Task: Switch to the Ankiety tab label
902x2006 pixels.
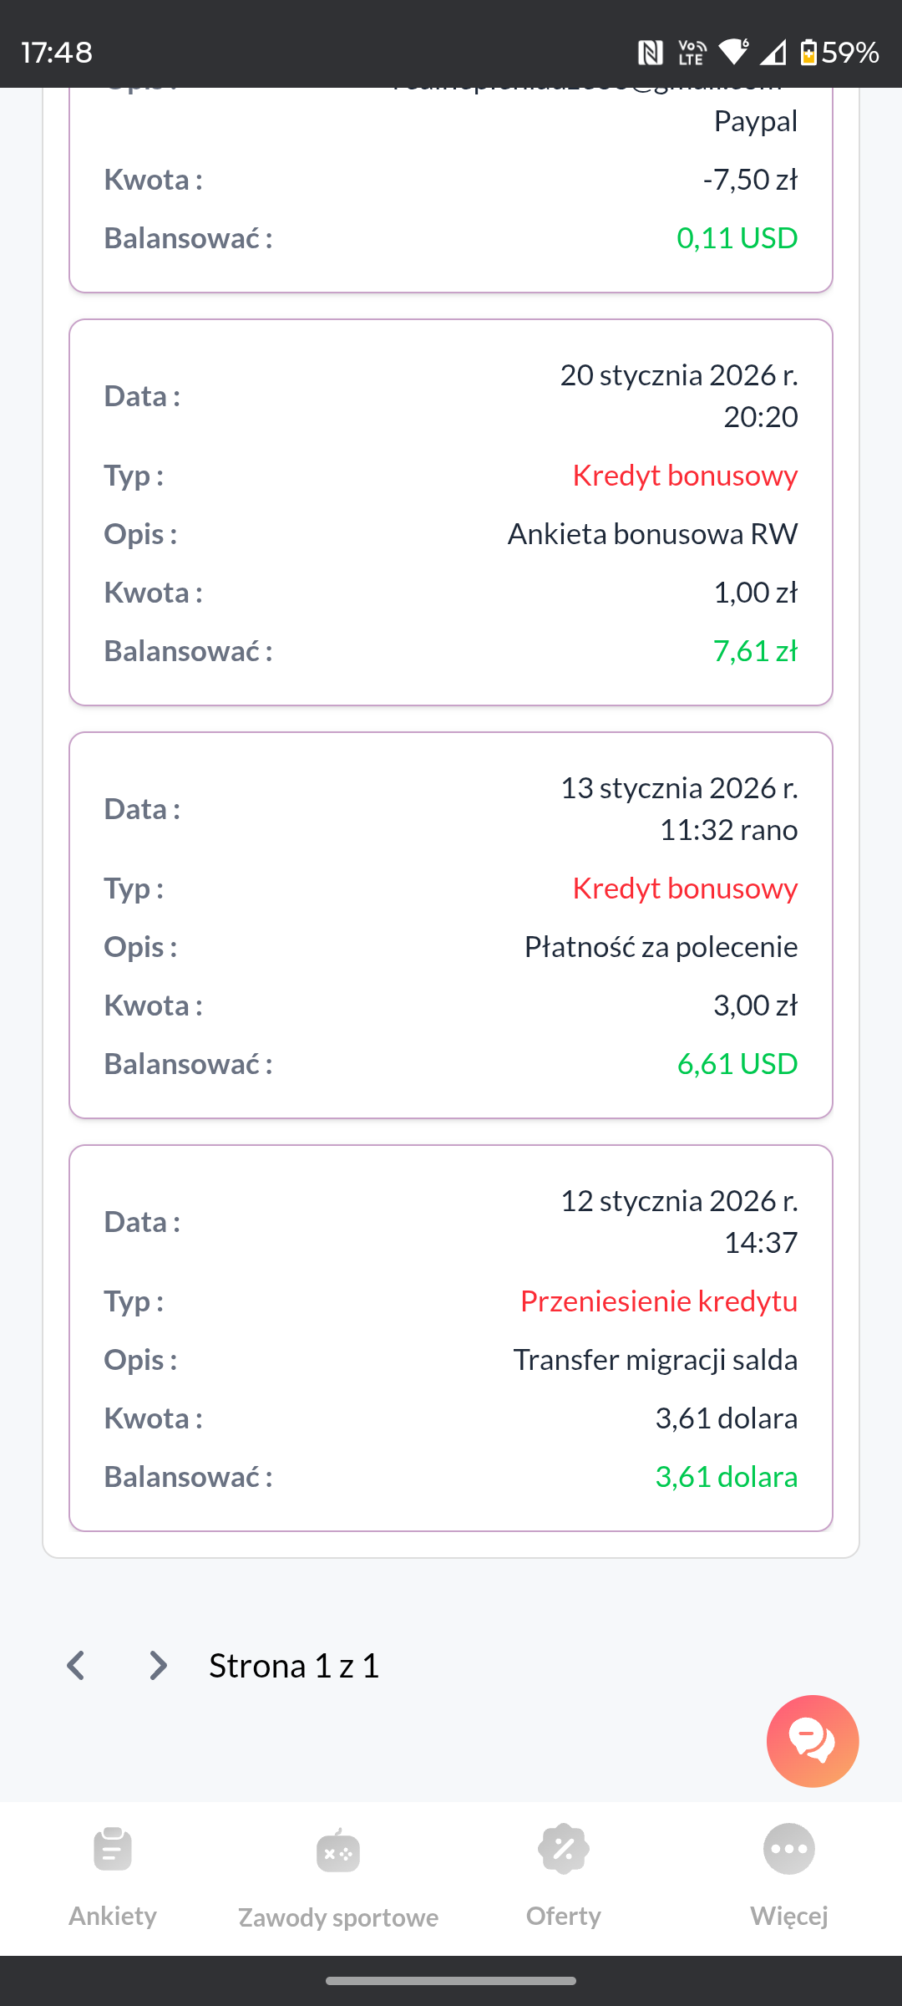Action: [113, 1916]
